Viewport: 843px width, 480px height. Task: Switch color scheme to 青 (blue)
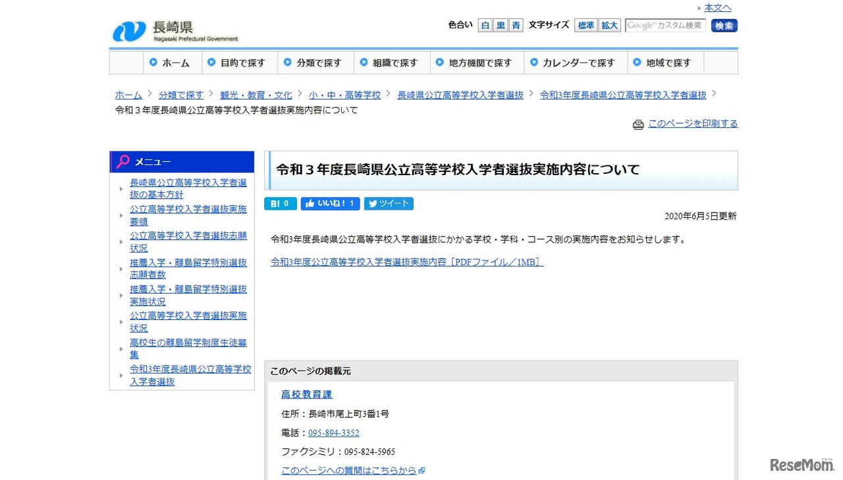(x=515, y=25)
